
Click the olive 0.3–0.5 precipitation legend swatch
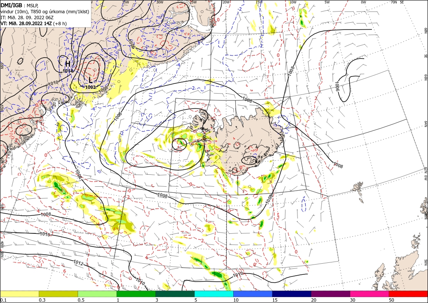tap(58, 294)
